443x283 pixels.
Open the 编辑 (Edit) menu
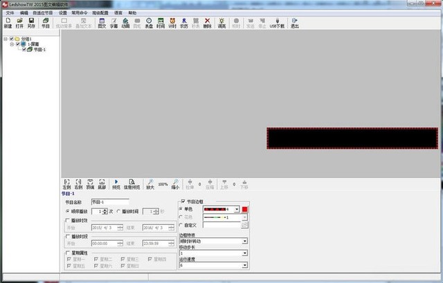pyautogui.click(x=24, y=13)
